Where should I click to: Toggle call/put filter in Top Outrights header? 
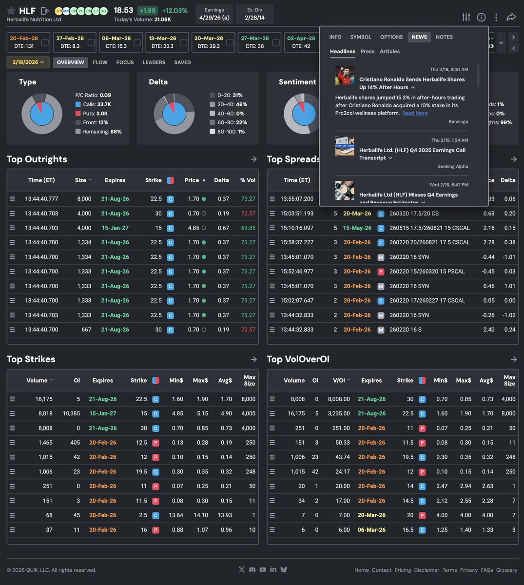[170, 180]
